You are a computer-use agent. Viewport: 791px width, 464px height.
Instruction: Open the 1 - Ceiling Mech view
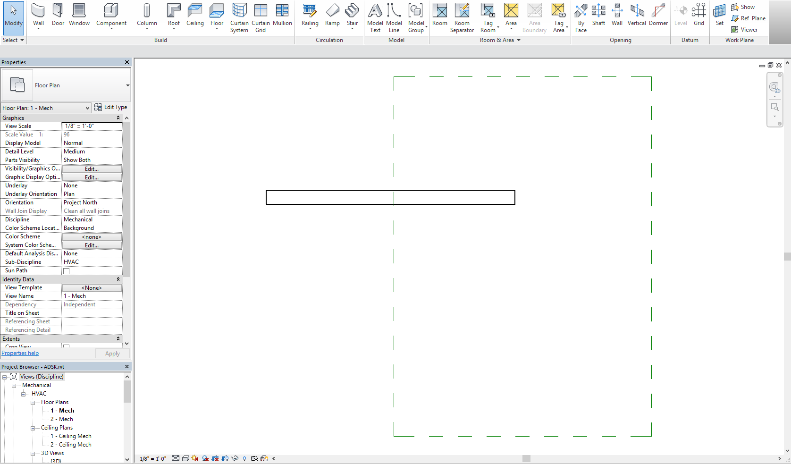(71, 436)
